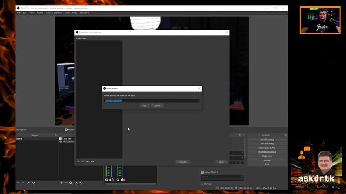Remove the scene with the minus icon
346x194 pixels.
pyautogui.click(x=23, y=183)
